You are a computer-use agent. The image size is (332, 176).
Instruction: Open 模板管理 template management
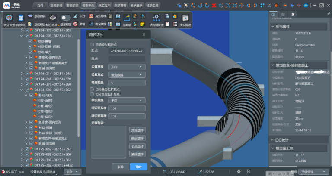click(185, 21)
